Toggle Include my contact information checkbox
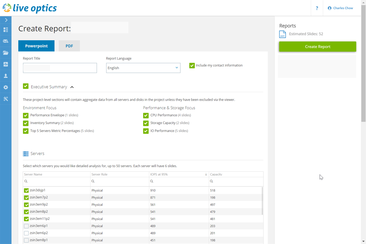Image resolution: width=366 pixels, height=244 pixels. click(192, 65)
